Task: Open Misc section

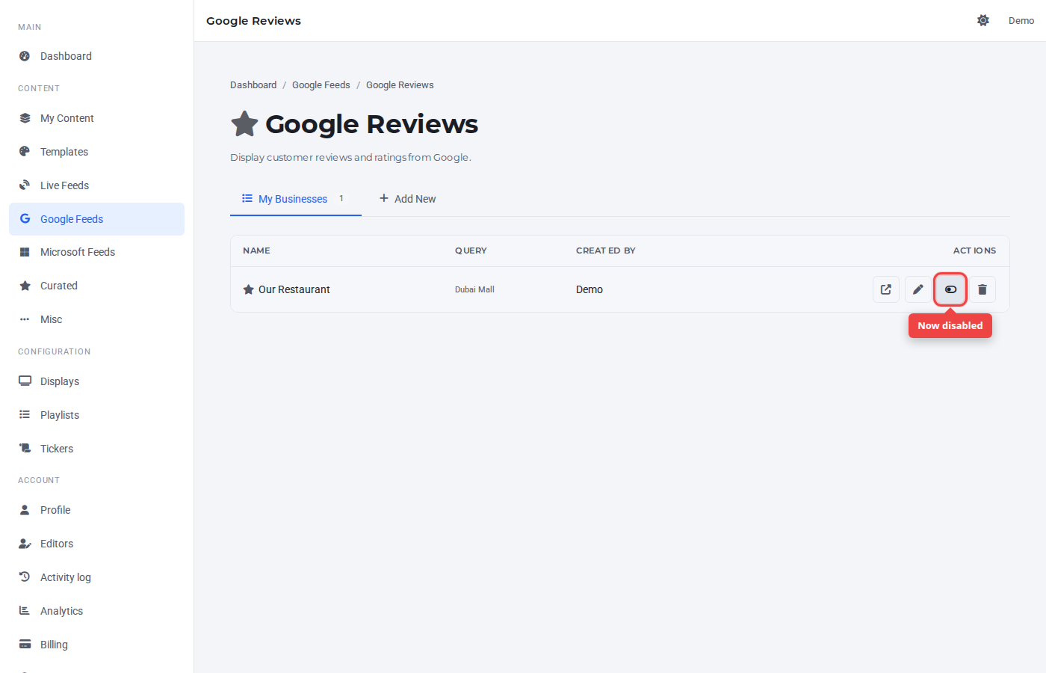Action: pos(96,319)
